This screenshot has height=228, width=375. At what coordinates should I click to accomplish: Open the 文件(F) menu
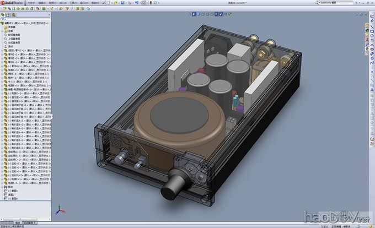pos(31,3)
